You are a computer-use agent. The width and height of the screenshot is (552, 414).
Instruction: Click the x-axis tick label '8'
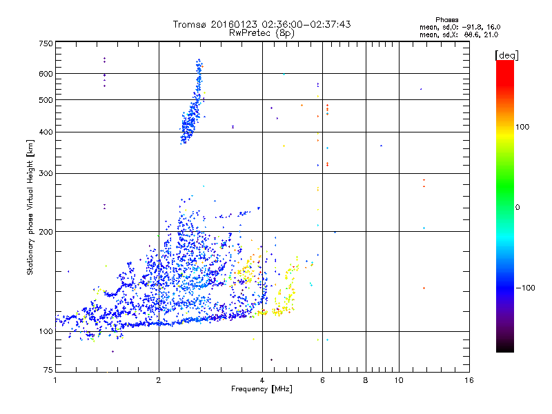tap(366, 380)
